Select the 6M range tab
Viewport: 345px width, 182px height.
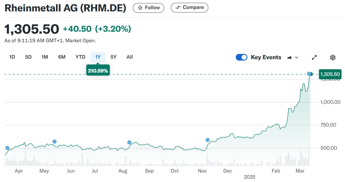coord(62,57)
